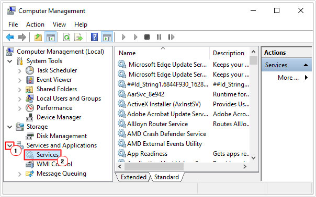Click the gear icon beside App Readiness
This screenshot has width=316, height=197.
[122, 153]
